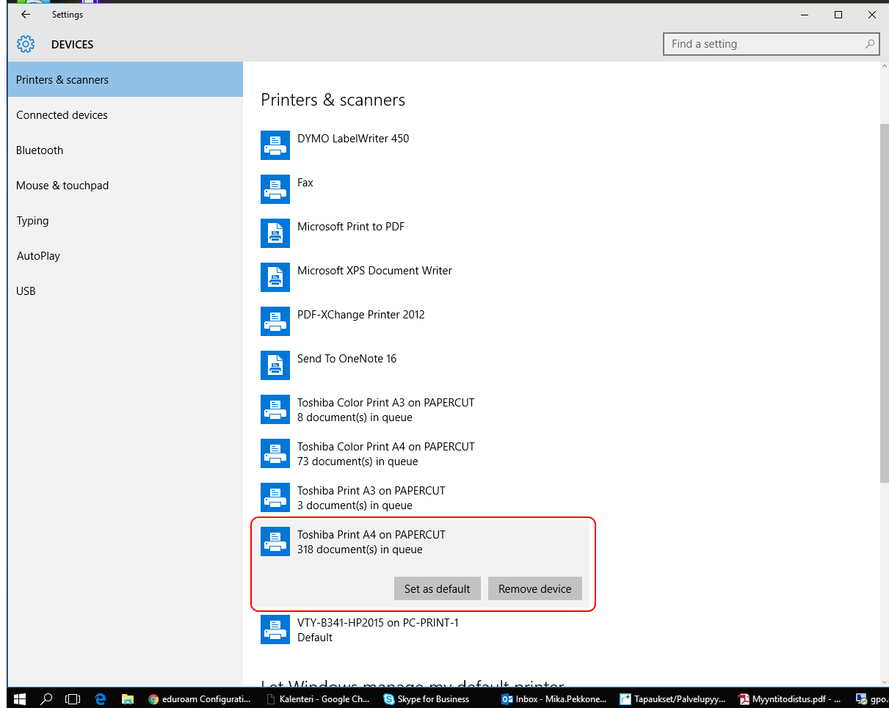Click the search magnifier in Find a setting

click(869, 44)
